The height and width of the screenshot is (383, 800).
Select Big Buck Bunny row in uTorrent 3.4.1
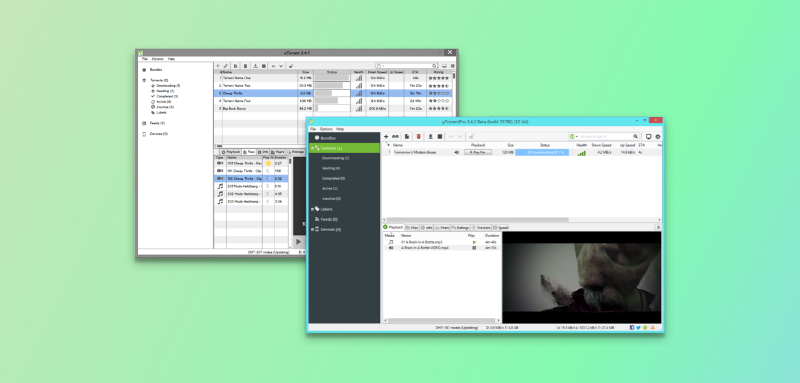(x=334, y=109)
